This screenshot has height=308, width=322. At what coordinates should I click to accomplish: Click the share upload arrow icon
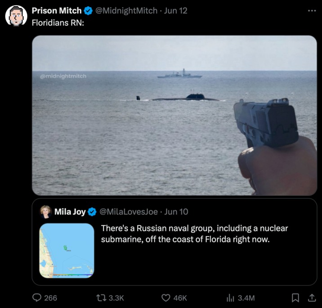coord(311,298)
